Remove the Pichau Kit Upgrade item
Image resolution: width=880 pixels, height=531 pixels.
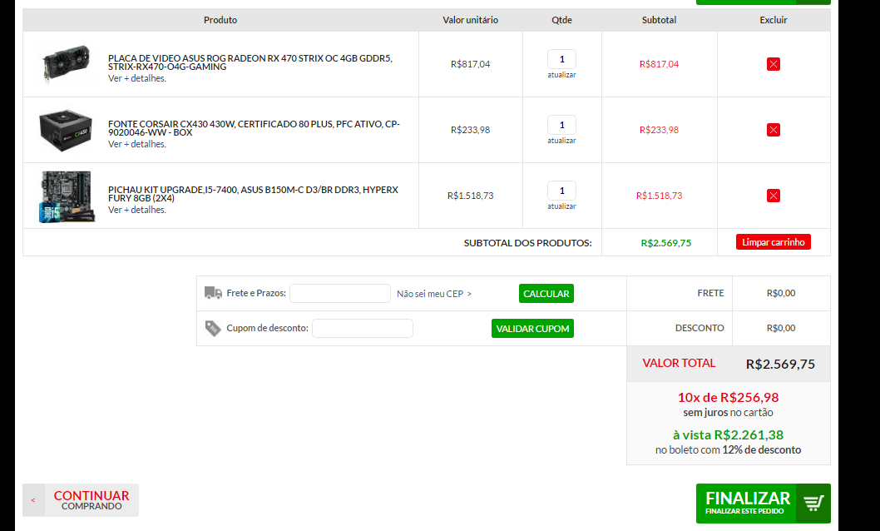click(773, 196)
